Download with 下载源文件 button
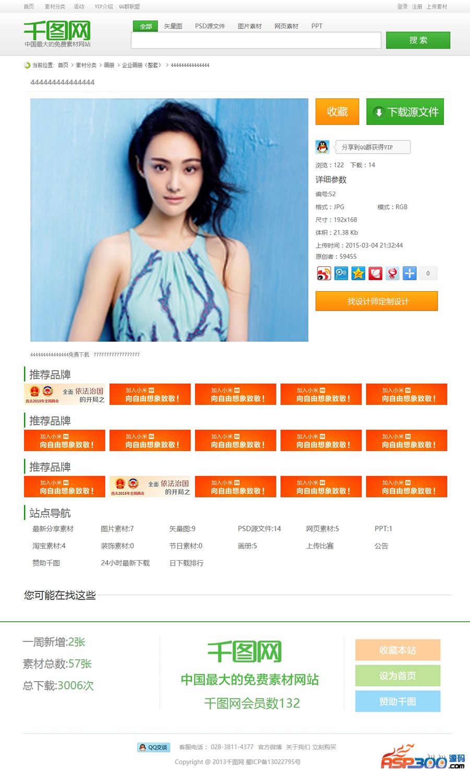 click(x=405, y=112)
